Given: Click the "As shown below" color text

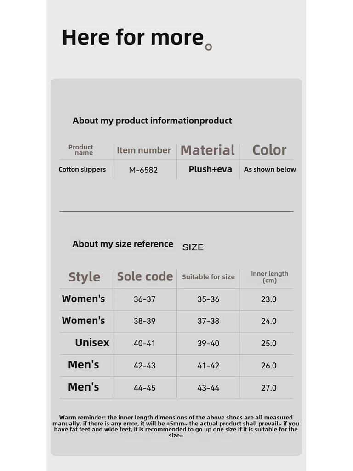Looking at the screenshot, I should coord(270,169).
